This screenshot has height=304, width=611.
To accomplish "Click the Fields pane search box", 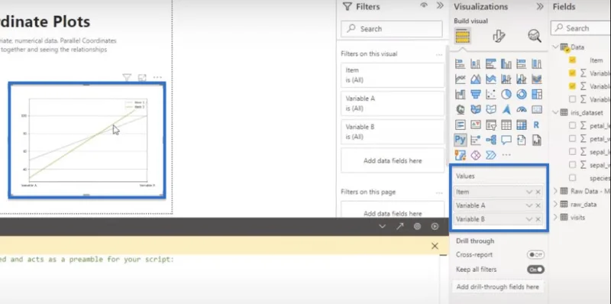I will (x=580, y=28).
